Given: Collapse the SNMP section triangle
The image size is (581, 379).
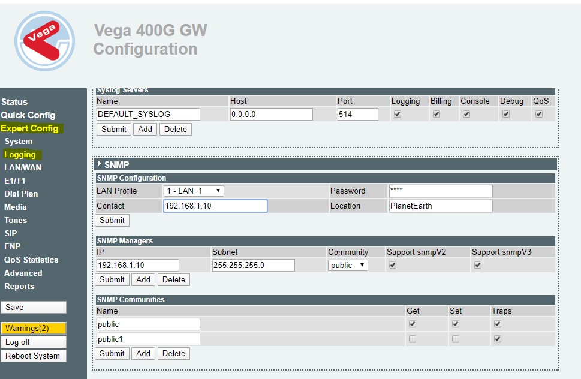Looking at the screenshot, I should point(99,164).
